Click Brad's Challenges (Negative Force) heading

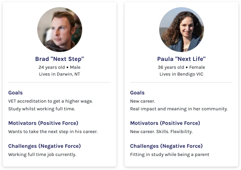click(44, 146)
